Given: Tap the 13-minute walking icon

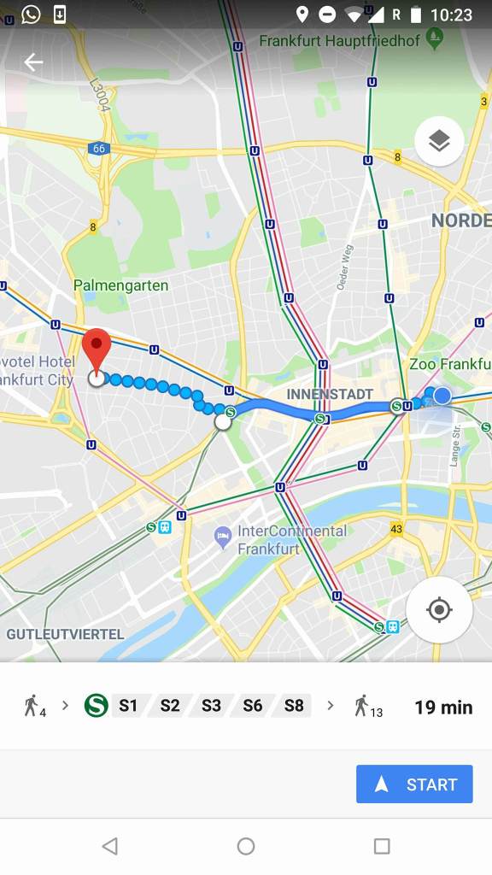Looking at the screenshot, I should click(369, 707).
